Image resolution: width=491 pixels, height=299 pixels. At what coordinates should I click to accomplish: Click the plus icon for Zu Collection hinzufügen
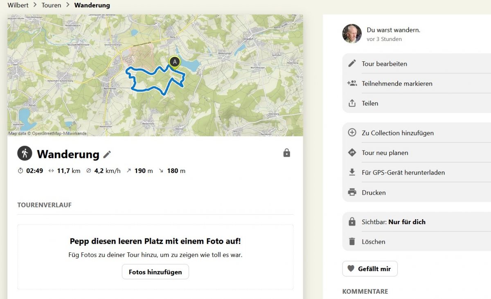point(352,133)
